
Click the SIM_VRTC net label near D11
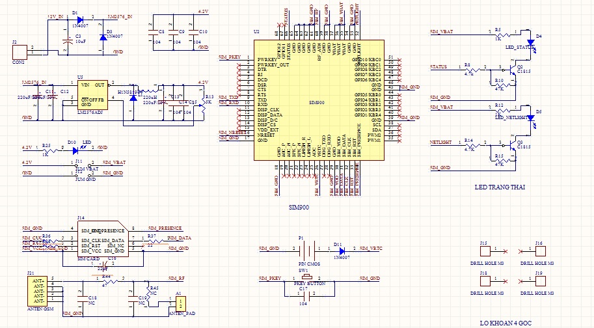371,249
